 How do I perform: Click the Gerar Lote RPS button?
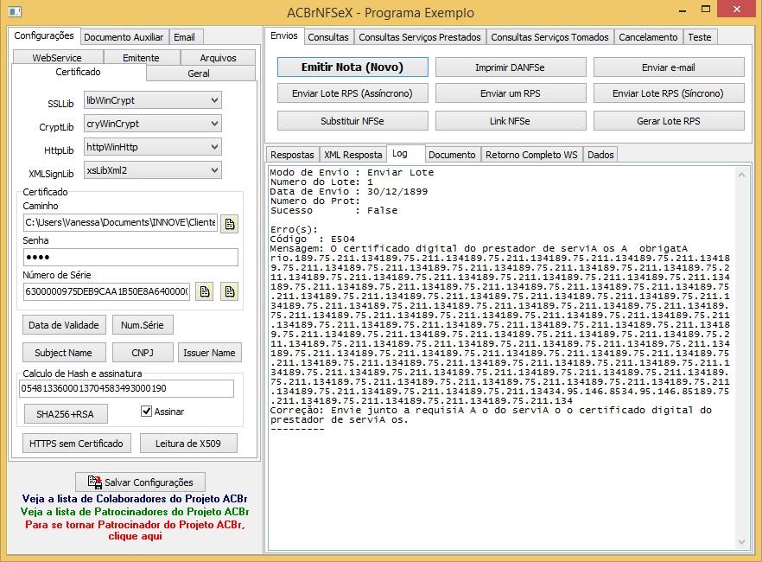tap(669, 120)
